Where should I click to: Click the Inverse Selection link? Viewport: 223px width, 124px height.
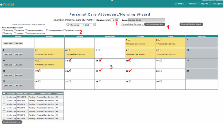click(x=38, y=25)
